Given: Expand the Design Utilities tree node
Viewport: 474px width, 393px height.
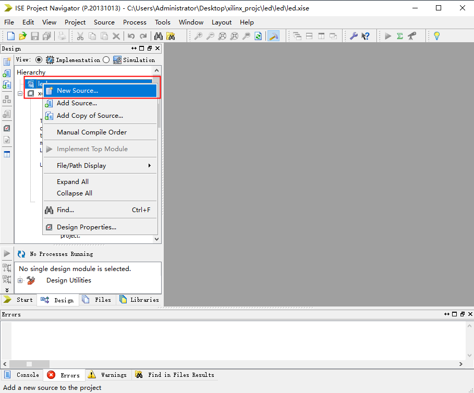Looking at the screenshot, I should 20,280.
